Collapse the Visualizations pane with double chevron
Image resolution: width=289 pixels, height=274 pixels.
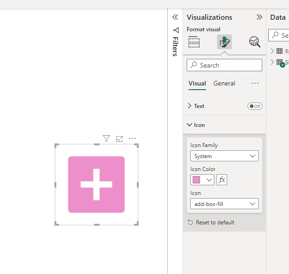coord(259,17)
